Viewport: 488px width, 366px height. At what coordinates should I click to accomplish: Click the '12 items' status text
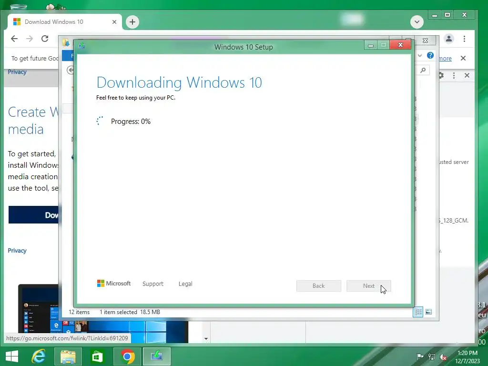tap(79, 312)
